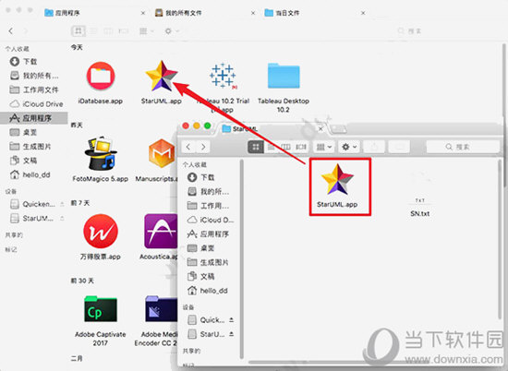This screenshot has width=508, height=371.
Task: Select the Acoustica app icon
Action: pyautogui.click(x=161, y=231)
